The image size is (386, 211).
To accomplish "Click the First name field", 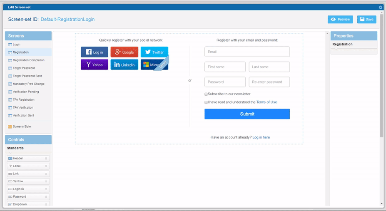I will (225, 67).
